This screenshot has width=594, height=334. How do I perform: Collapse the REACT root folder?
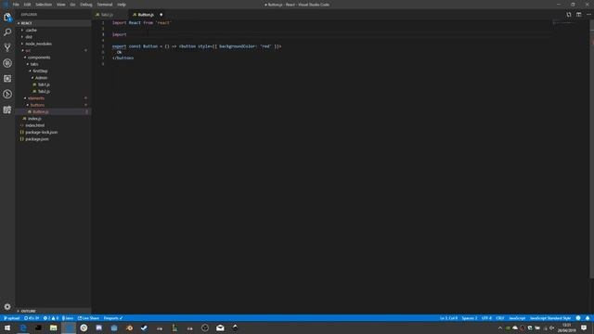53,23
